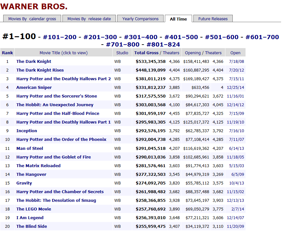
Task: Open Harry Potter Deathly Hallows Part 1
Action: click(63, 122)
